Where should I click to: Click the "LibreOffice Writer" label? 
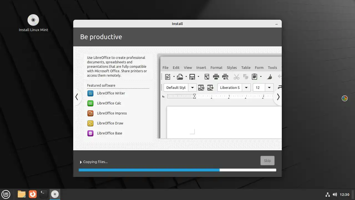tap(111, 93)
